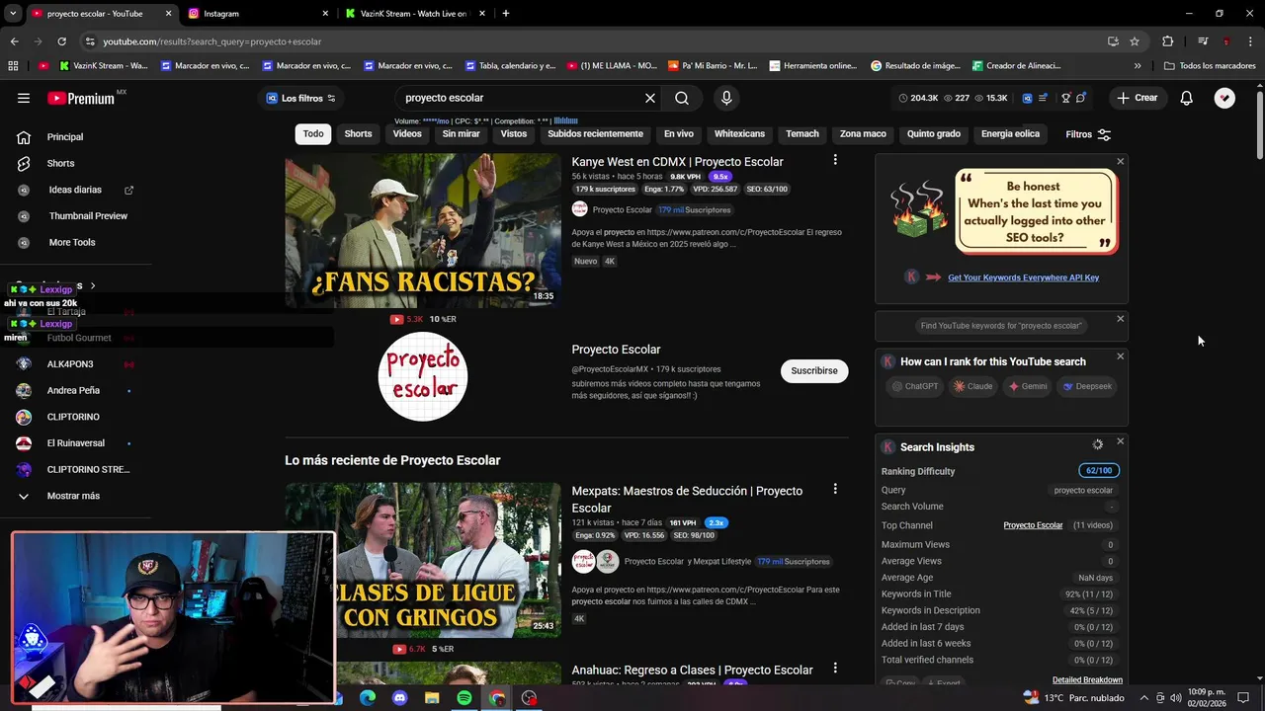Viewport: 1265px width, 711px height.
Task: Open the Kanye West video thumbnail
Action: pos(423,230)
